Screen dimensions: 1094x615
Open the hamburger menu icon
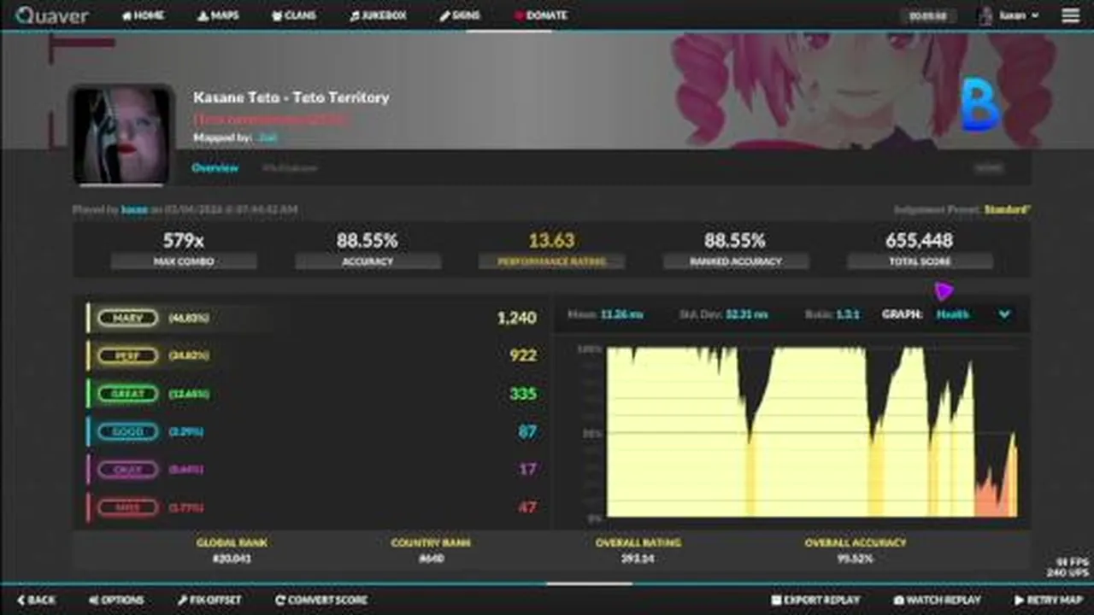pos(1070,15)
